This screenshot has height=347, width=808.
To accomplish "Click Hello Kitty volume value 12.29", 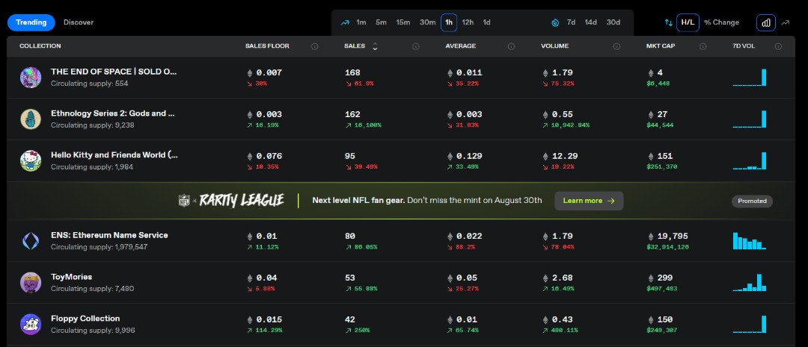I will click(x=565, y=156).
